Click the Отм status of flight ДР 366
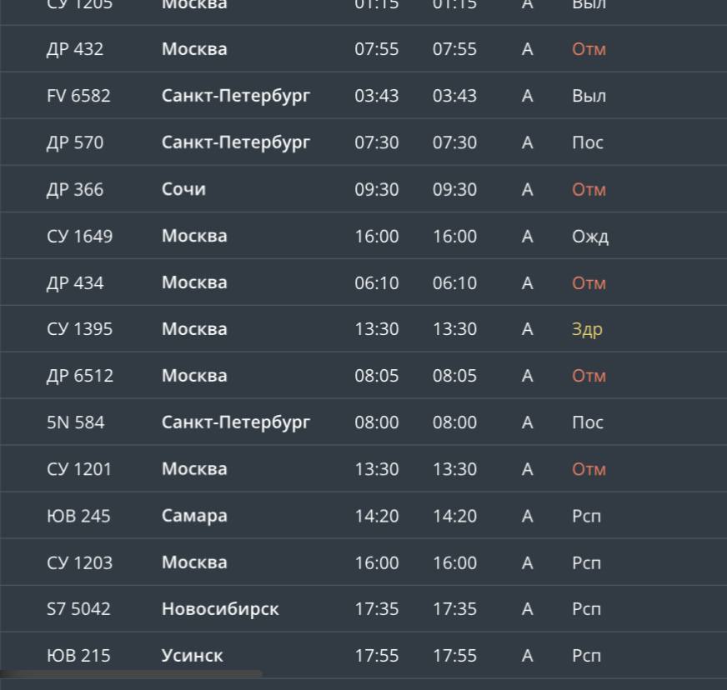 (589, 190)
